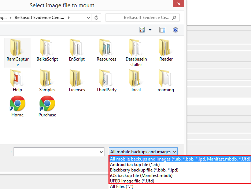Open the roaming folder

(166, 81)
